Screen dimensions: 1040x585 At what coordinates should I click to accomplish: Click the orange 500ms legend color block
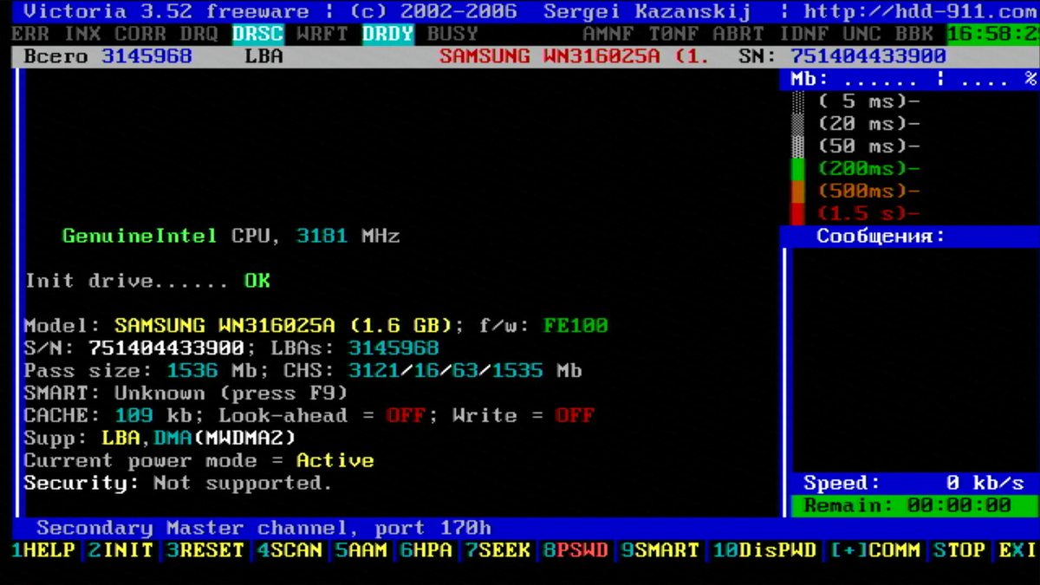click(x=798, y=191)
